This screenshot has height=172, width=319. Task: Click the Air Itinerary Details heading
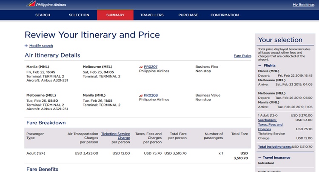click(52, 55)
